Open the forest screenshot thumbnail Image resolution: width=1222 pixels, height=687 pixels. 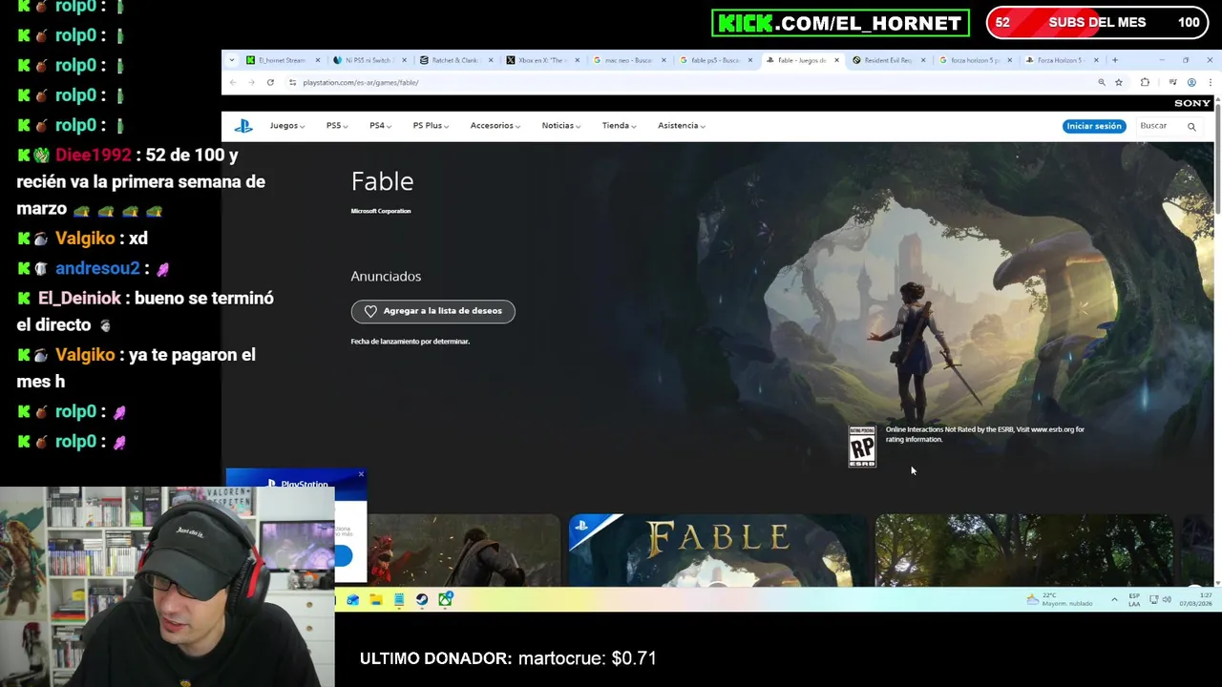coord(1023,551)
